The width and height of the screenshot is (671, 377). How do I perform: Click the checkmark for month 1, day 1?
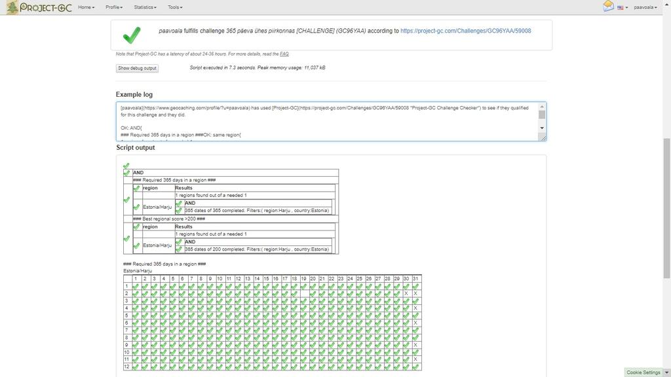pos(136,287)
